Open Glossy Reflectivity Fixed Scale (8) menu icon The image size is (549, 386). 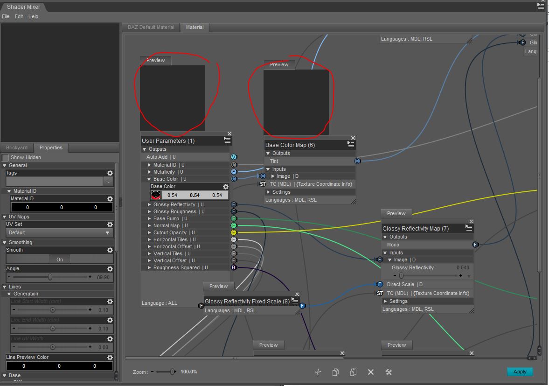point(295,301)
